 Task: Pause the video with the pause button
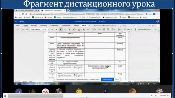[5, 96]
